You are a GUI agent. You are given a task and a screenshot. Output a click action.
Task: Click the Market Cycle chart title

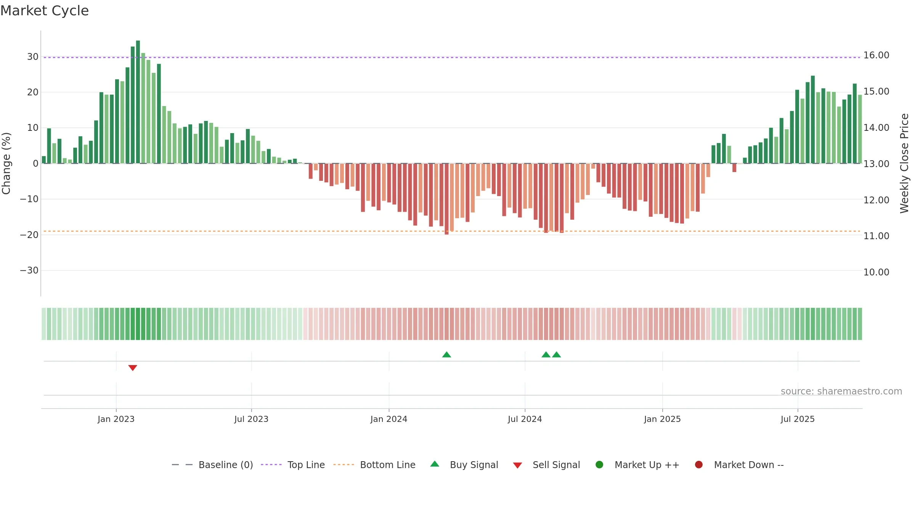45,11
